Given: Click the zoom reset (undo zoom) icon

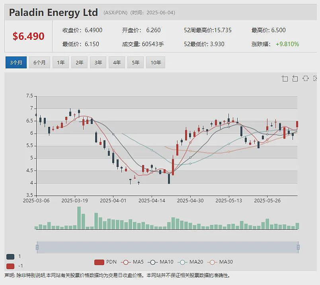Looking at the screenshot, I should coord(295,78).
